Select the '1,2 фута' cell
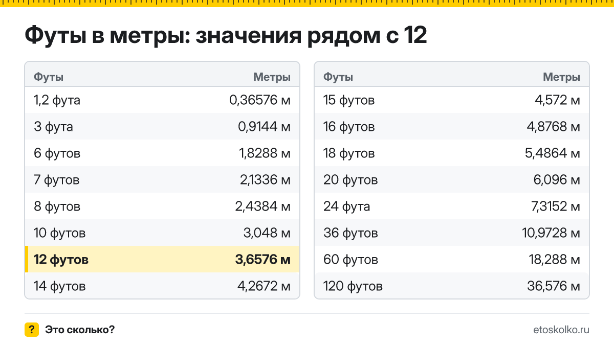 (x=57, y=100)
